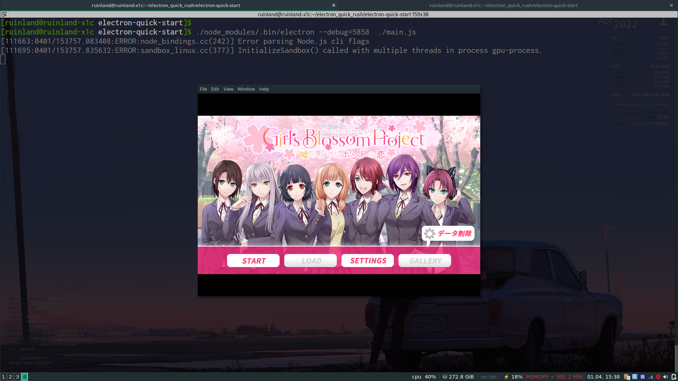
Task: Click the network signal tray icon
Action: 650,377
